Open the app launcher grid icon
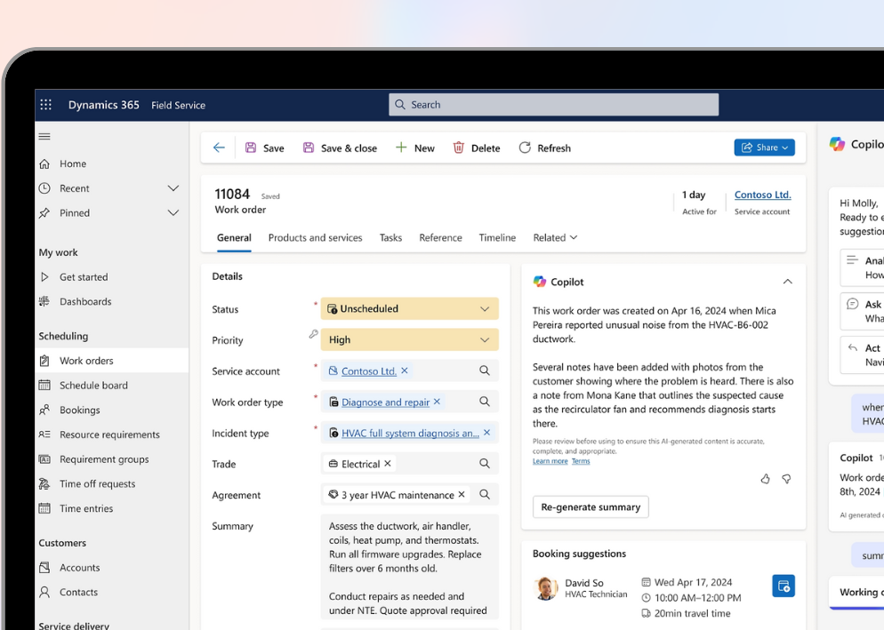The width and height of the screenshot is (884, 630). pyautogui.click(x=45, y=105)
